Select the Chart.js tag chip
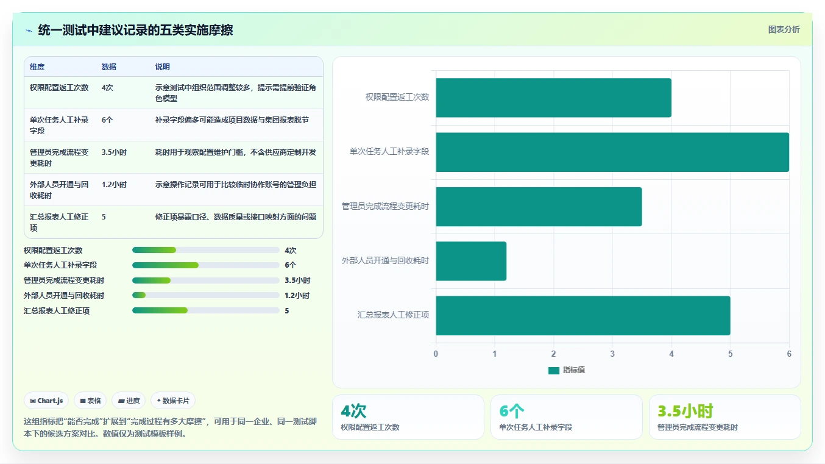The height and width of the screenshot is (464, 825). tap(46, 401)
